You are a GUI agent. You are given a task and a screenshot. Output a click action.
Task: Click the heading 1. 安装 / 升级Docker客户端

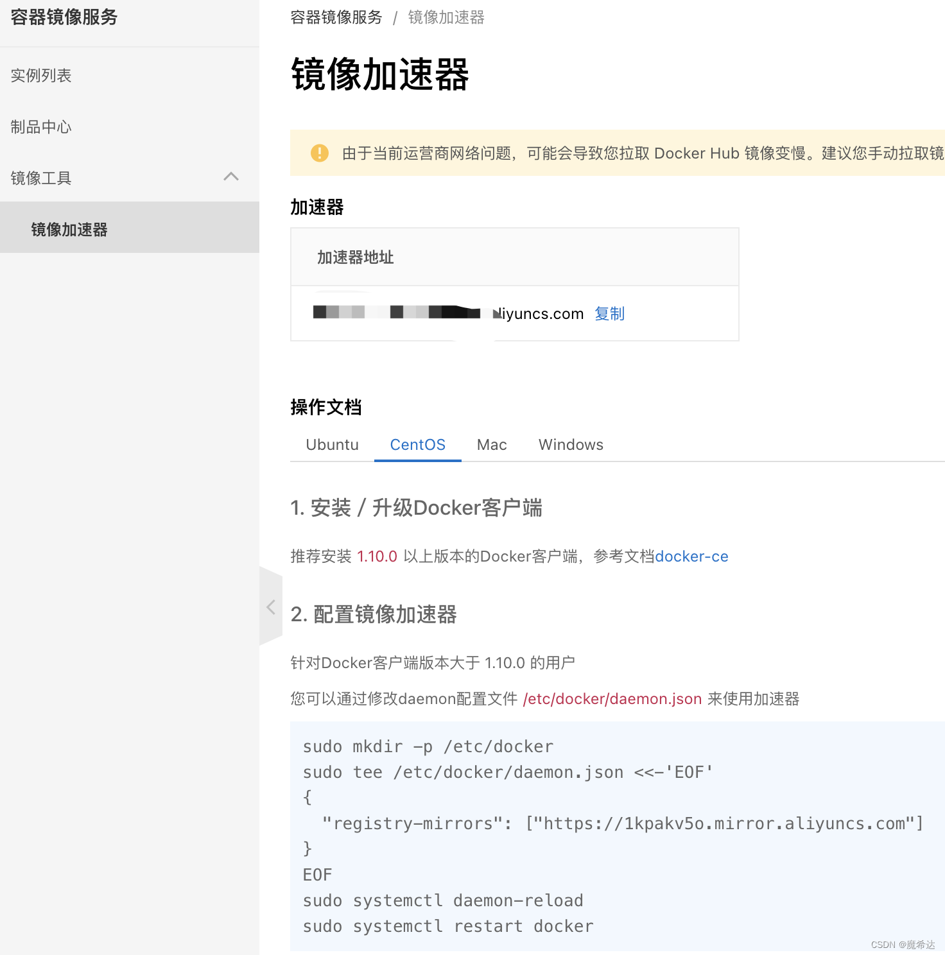pyautogui.click(x=416, y=508)
